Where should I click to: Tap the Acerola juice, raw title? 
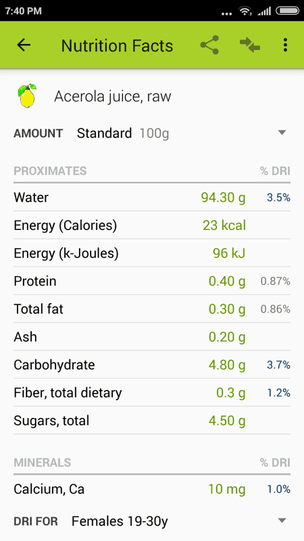[112, 97]
